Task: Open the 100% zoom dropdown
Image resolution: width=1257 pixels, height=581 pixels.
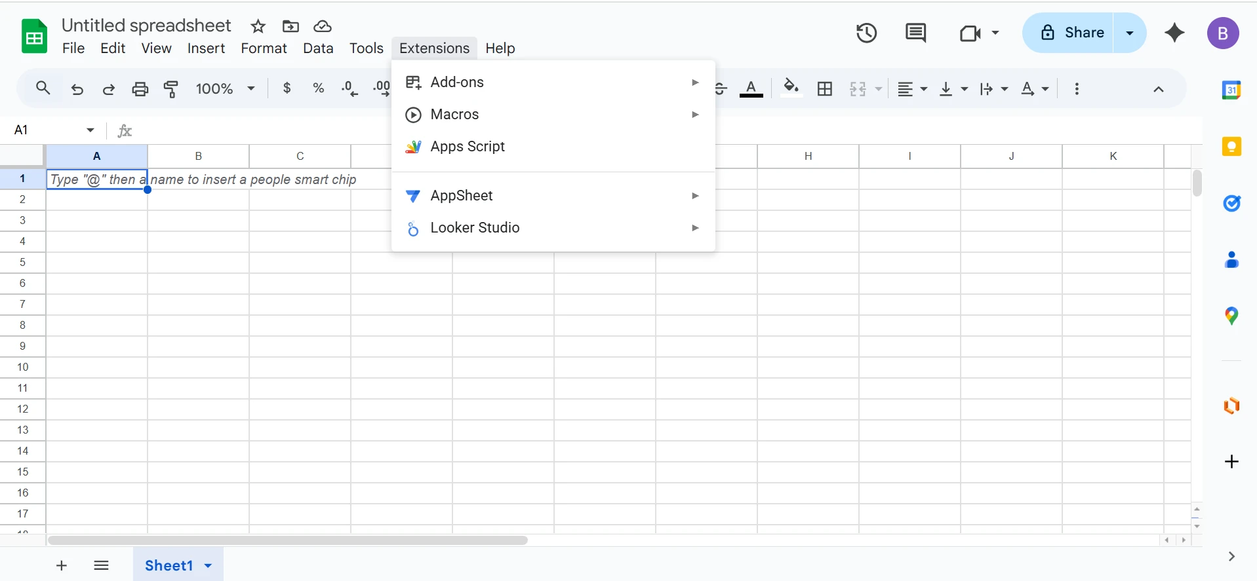Action: pos(225,89)
